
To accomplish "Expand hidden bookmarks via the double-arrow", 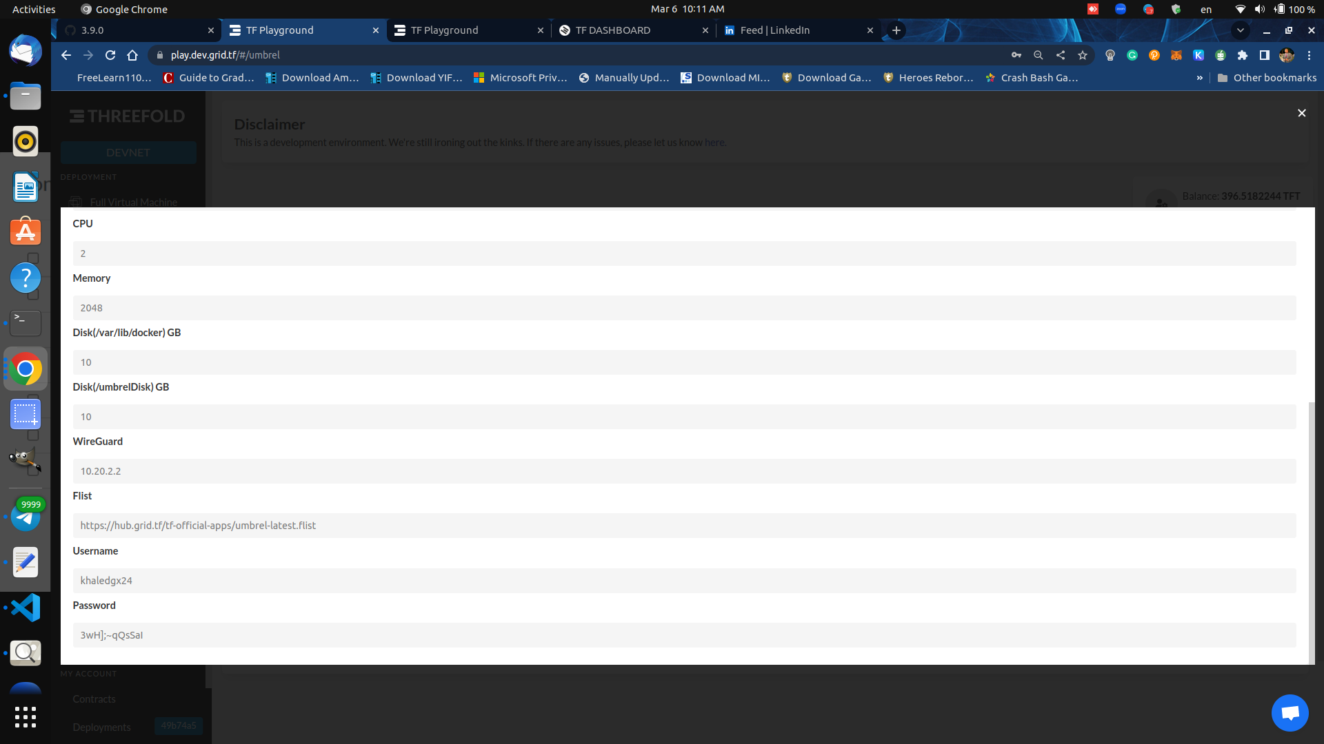I will point(1201,78).
